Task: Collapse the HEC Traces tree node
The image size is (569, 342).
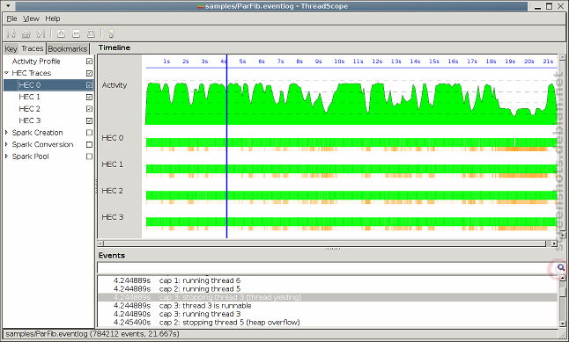Action: pyautogui.click(x=6, y=73)
